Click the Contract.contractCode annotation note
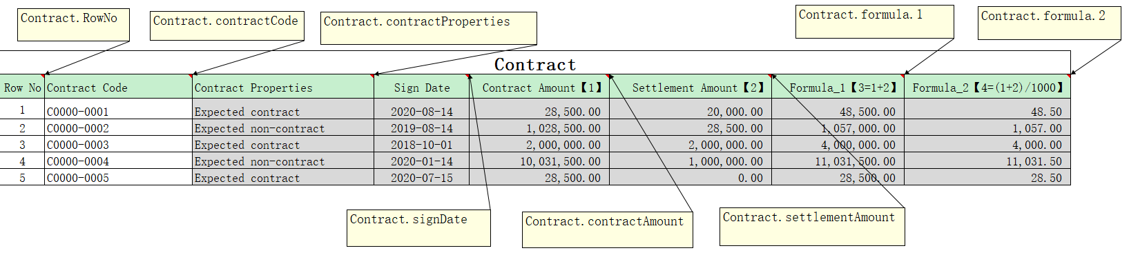Image resolution: width=1129 pixels, height=255 pixels. point(227,26)
